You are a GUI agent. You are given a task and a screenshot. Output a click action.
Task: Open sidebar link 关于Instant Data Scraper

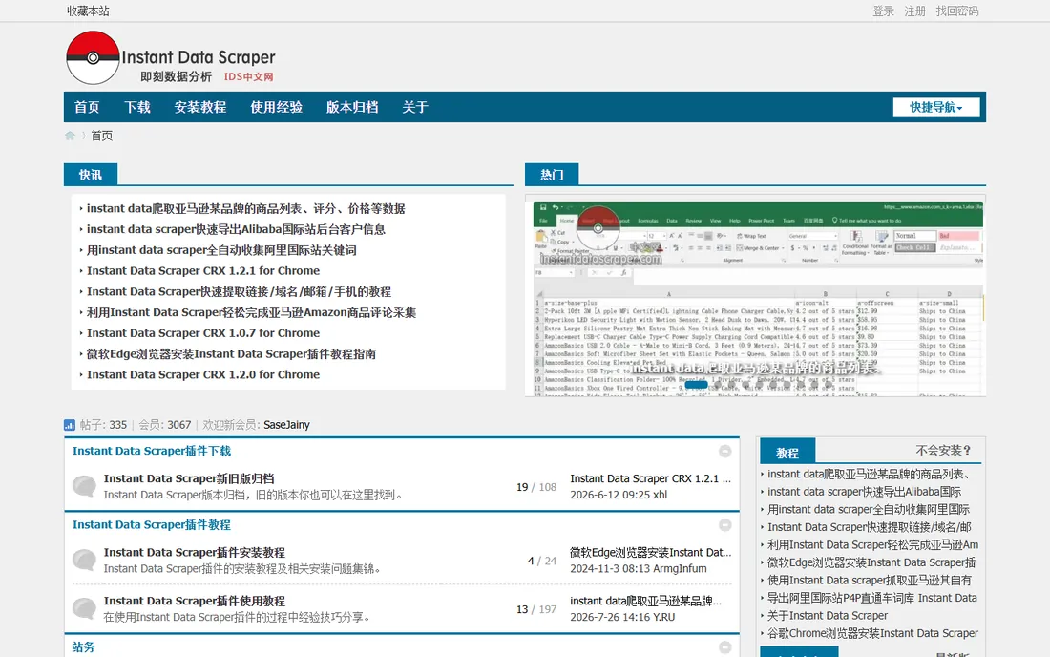point(828,616)
